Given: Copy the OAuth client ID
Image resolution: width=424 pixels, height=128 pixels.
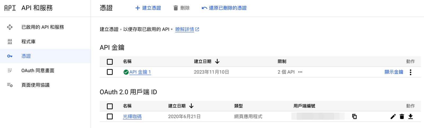Looking at the screenshot, I should pos(354,117).
